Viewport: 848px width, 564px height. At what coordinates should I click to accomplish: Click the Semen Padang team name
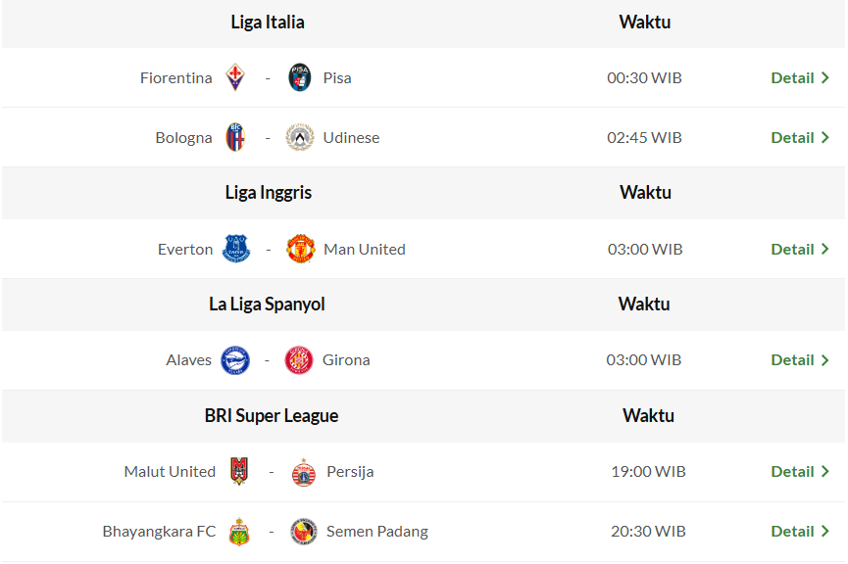point(376,532)
